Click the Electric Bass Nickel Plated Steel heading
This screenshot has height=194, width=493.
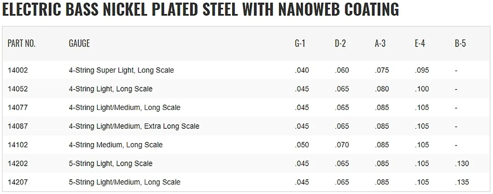tap(200, 10)
